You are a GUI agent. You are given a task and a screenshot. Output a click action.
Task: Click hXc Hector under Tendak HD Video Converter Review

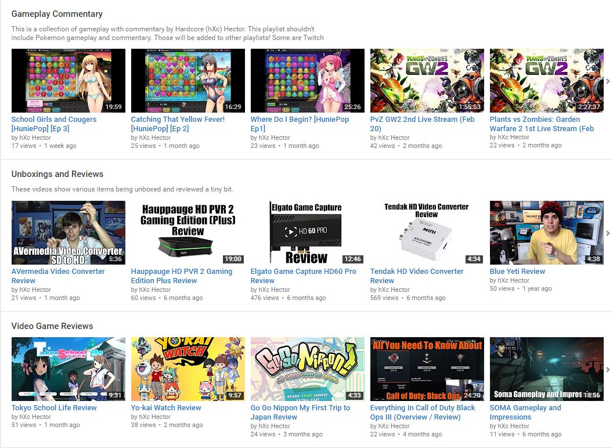394,290
